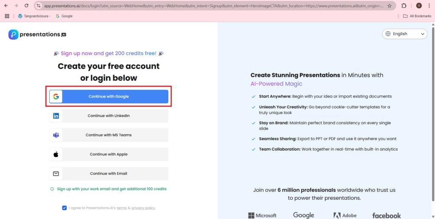Open Tangoardvissura bookmark
435x219 pixels.
(34, 16)
